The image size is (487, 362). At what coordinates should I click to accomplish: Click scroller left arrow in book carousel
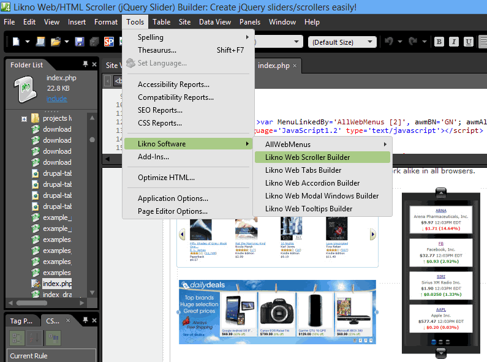pyautogui.click(x=183, y=235)
